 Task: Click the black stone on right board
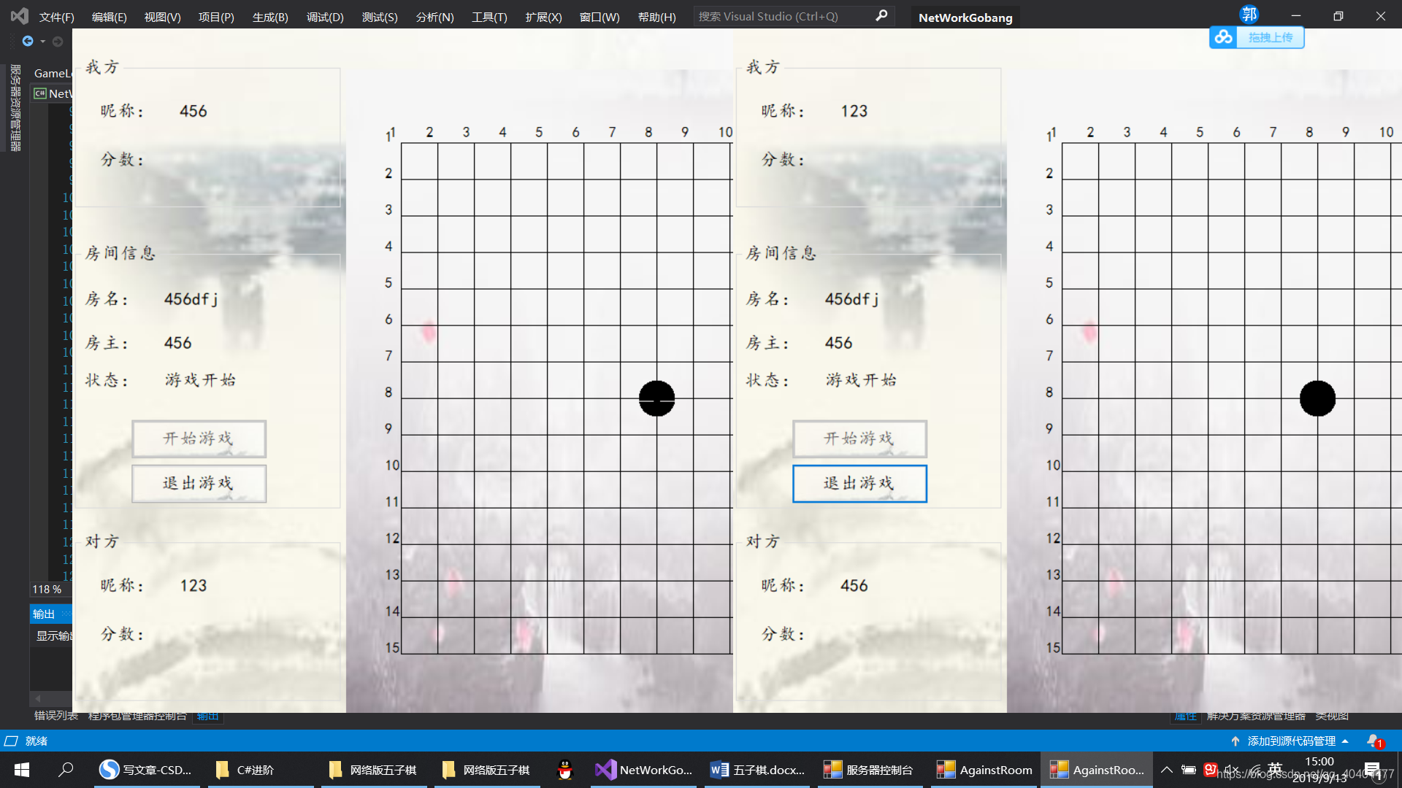tap(1317, 398)
